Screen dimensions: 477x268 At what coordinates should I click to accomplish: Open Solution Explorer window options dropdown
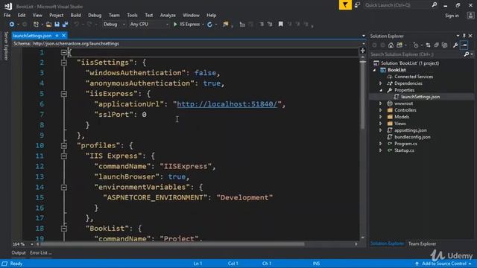click(x=458, y=36)
